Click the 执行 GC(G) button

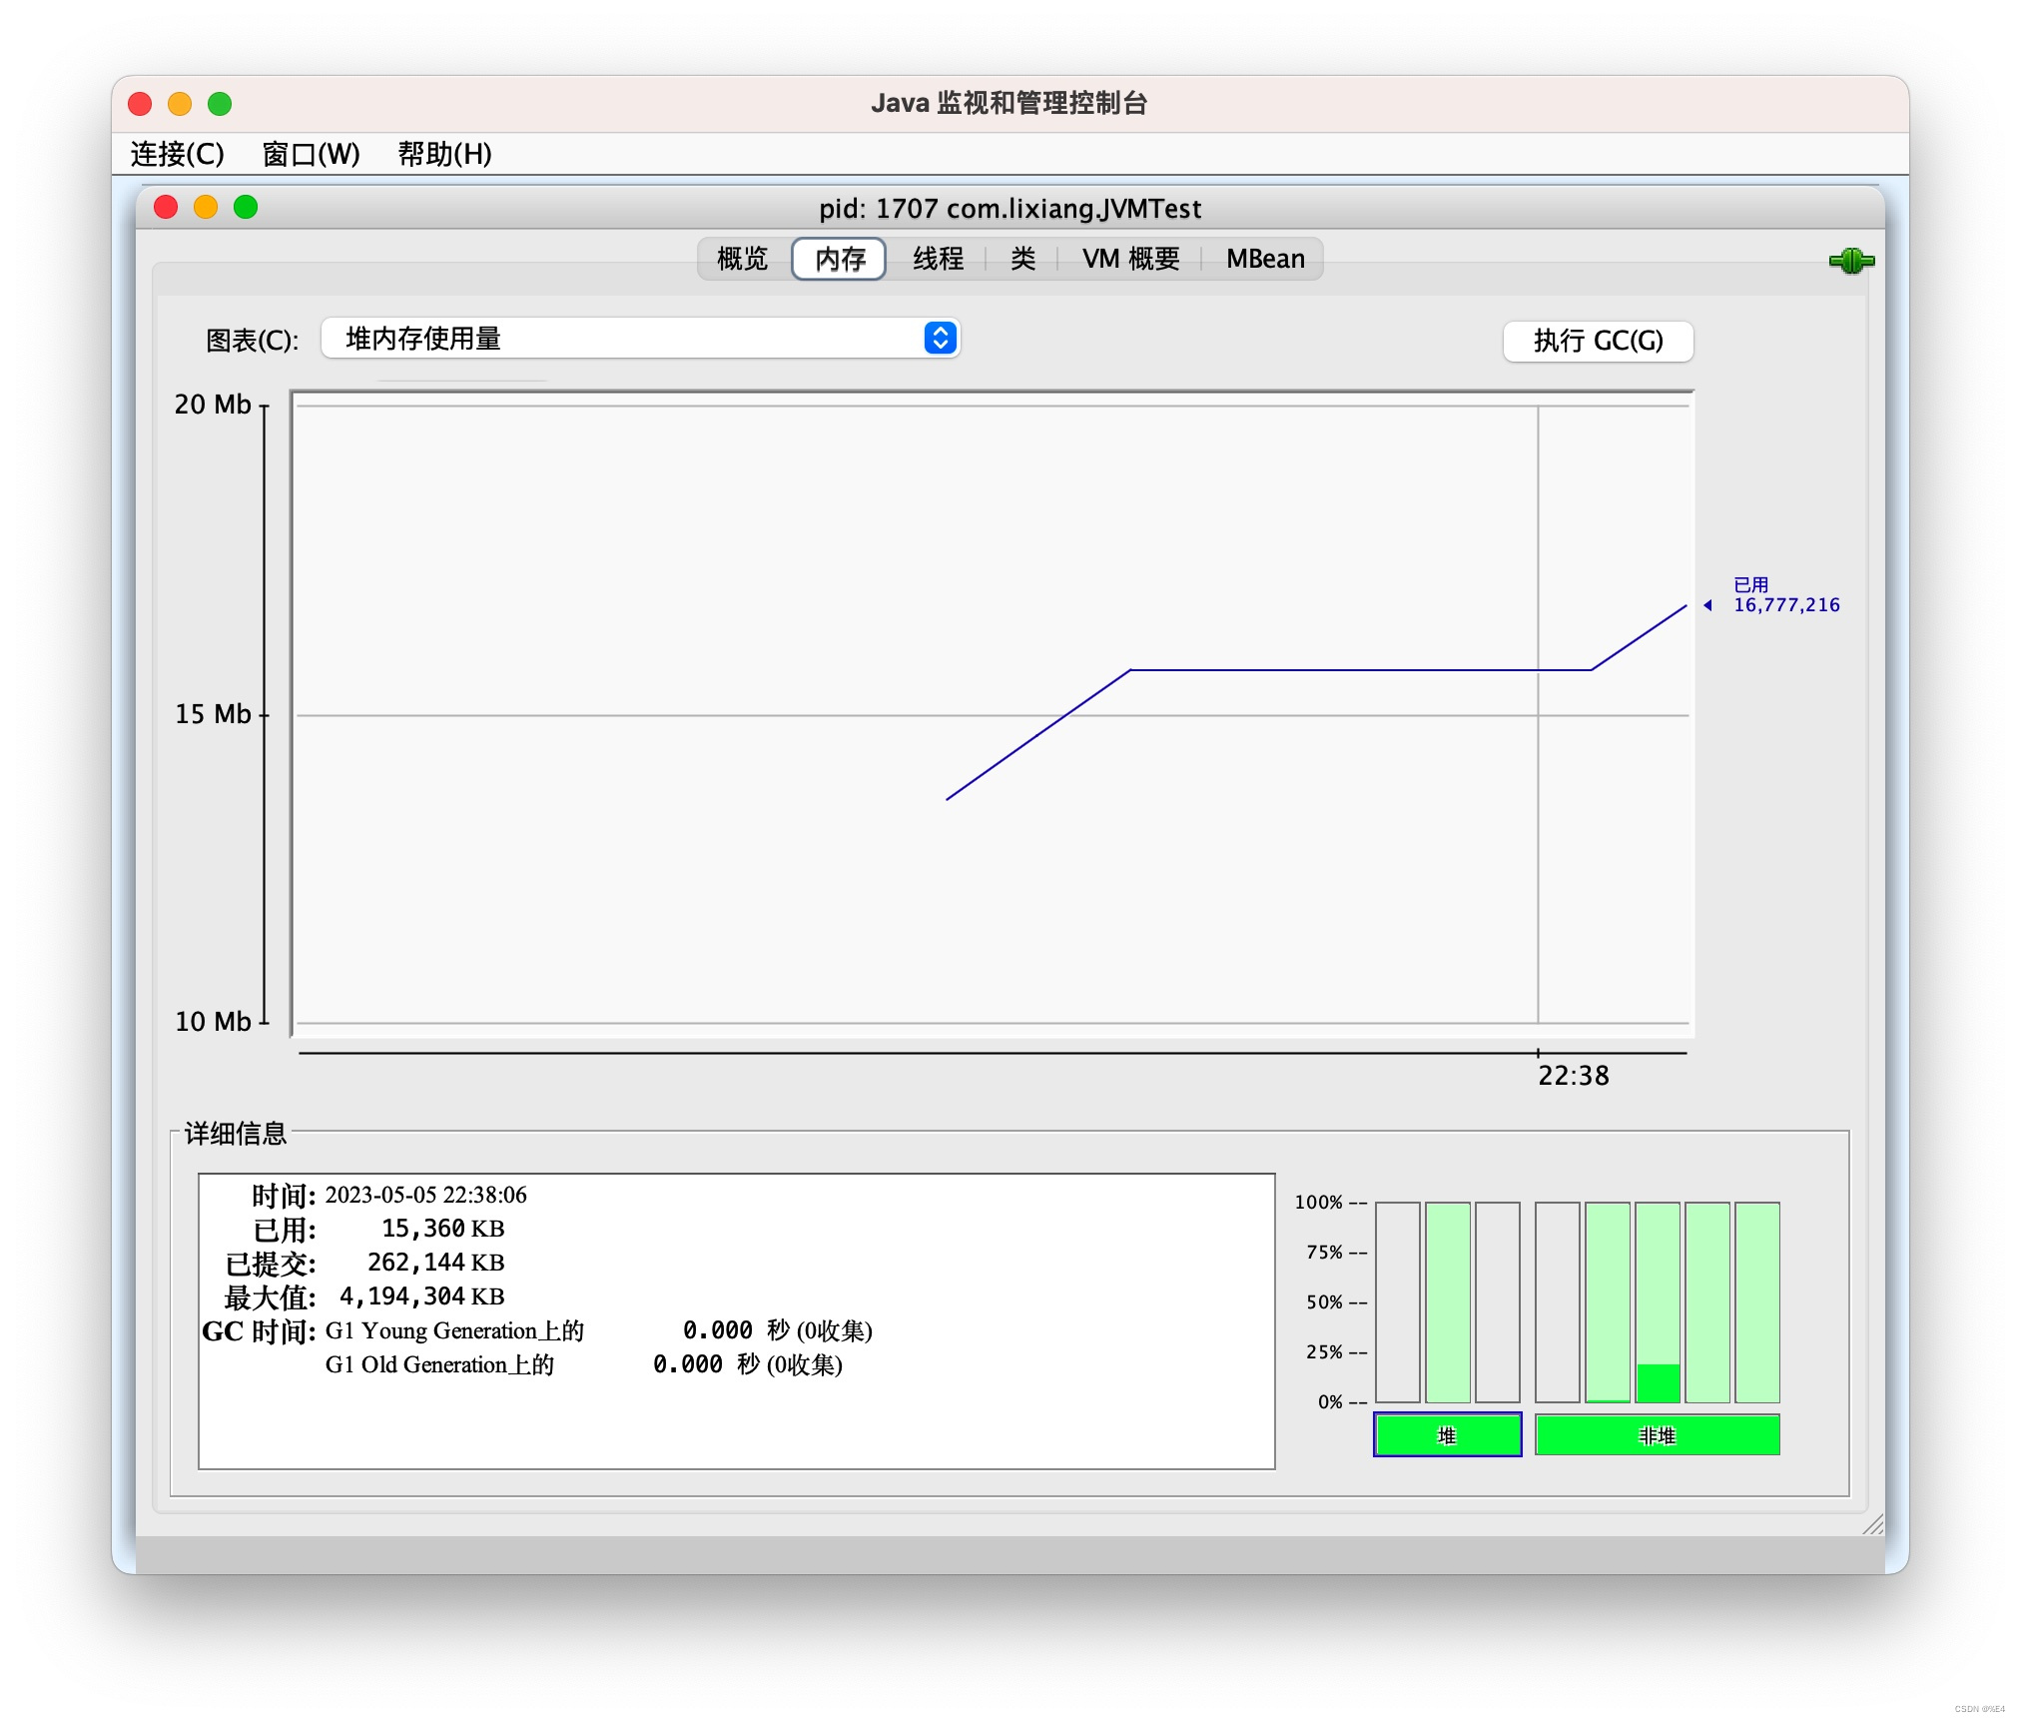pyautogui.click(x=1598, y=341)
